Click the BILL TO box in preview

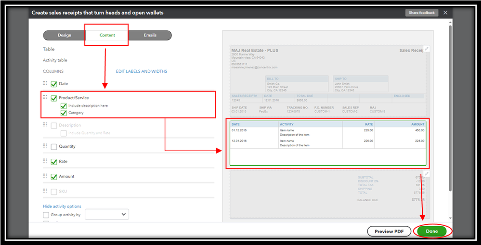click(x=297, y=84)
